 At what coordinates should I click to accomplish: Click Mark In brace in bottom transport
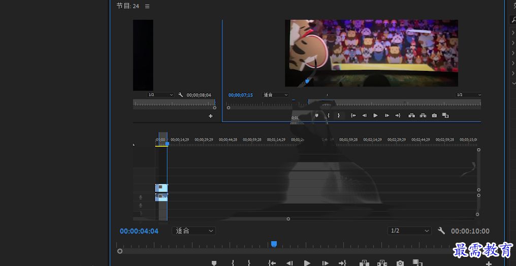tap(233, 263)
